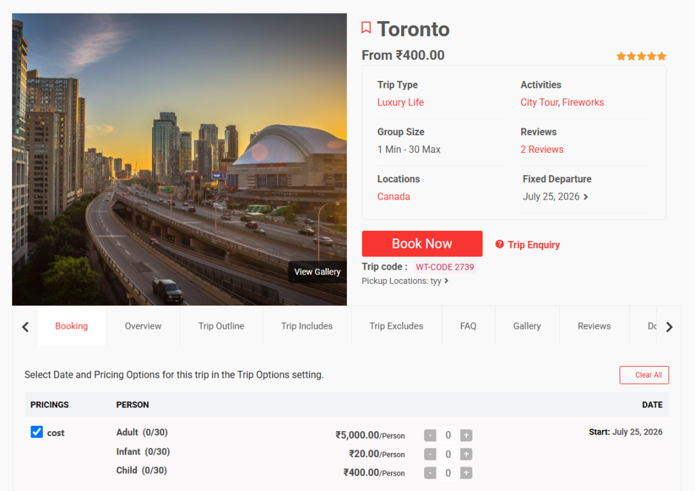Open the Trip Outline tab

click(221, 326)
